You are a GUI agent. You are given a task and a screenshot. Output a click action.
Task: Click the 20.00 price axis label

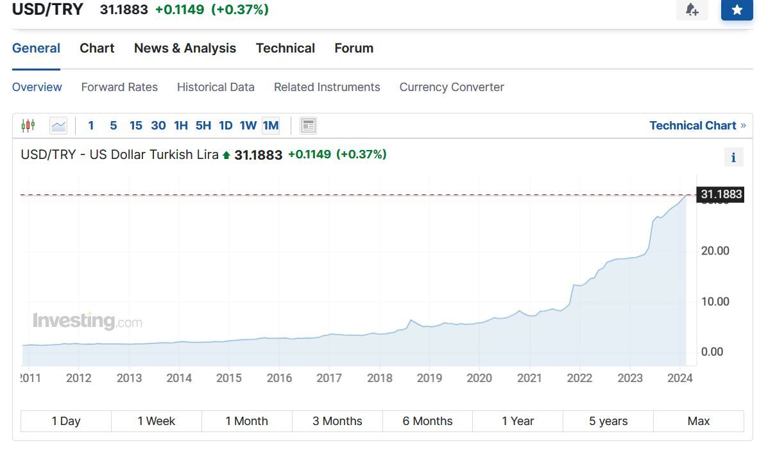[715, 251]
